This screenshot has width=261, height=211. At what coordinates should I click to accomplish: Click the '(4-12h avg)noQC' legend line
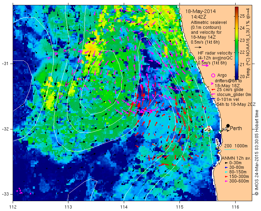215,58
